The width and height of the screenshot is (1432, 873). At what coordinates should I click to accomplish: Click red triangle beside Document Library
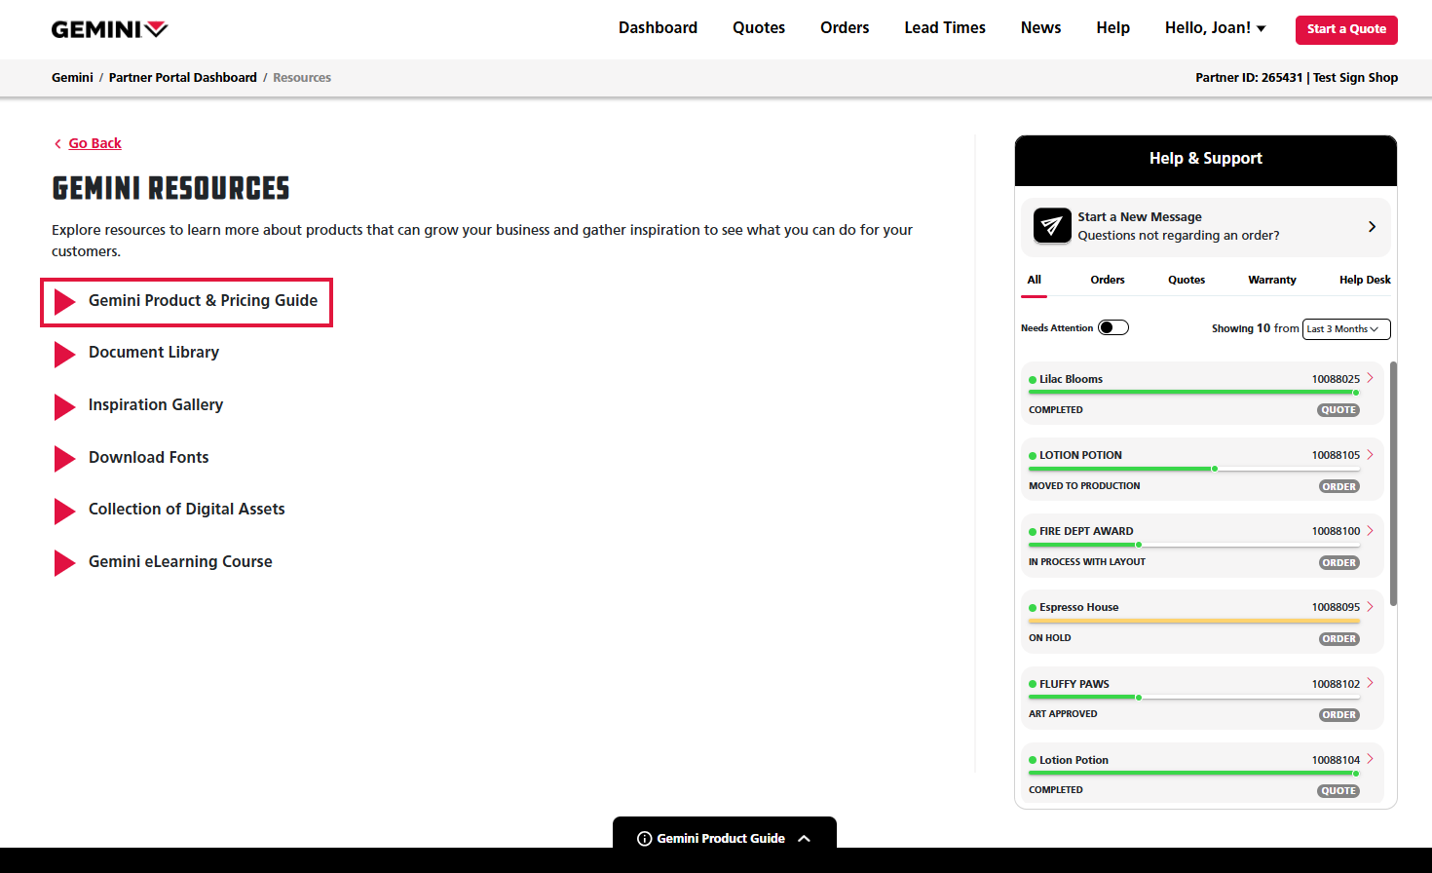(64, 354)
